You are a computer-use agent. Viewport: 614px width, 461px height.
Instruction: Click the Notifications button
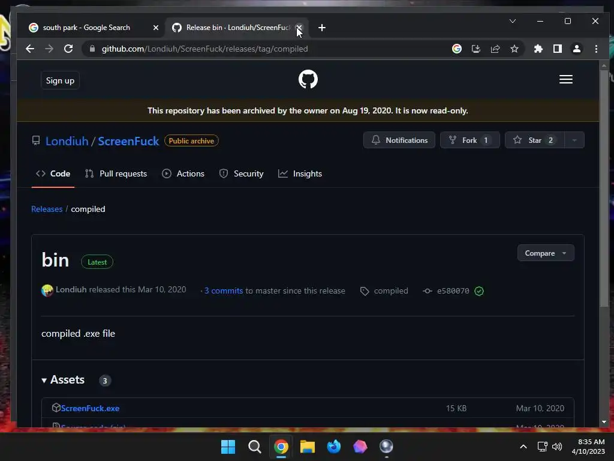[399, 140]
